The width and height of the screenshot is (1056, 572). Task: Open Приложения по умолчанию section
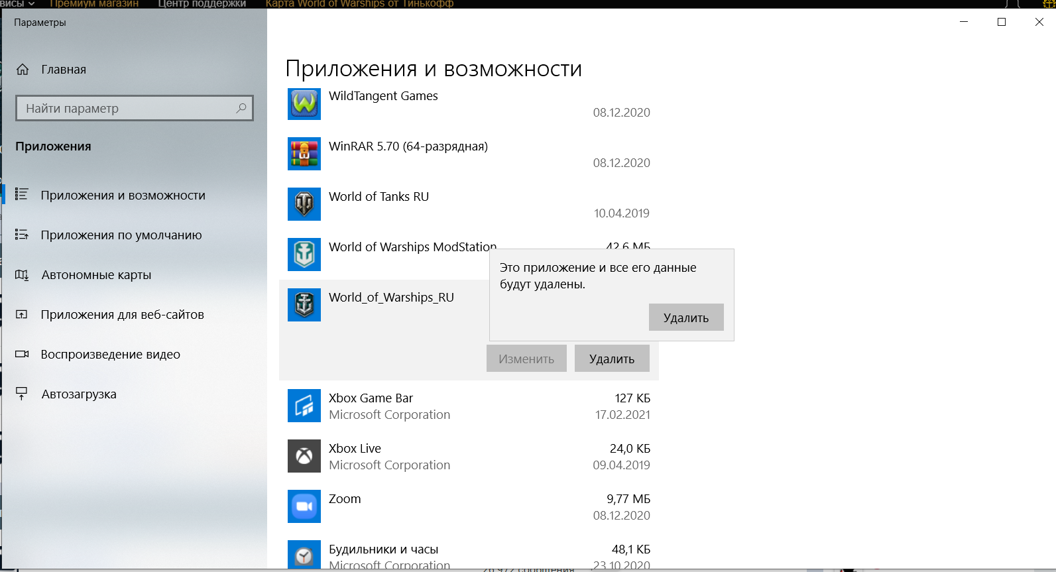pyautogui.click(x=121, y=235)
